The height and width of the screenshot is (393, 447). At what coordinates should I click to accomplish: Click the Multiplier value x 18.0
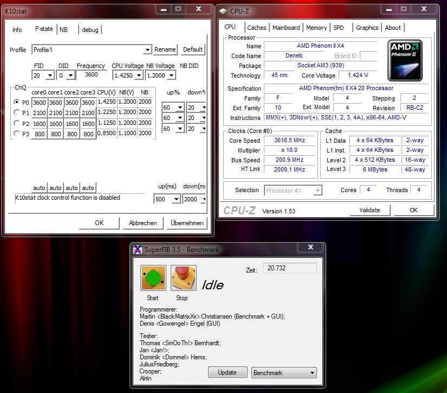pos(289,150)
